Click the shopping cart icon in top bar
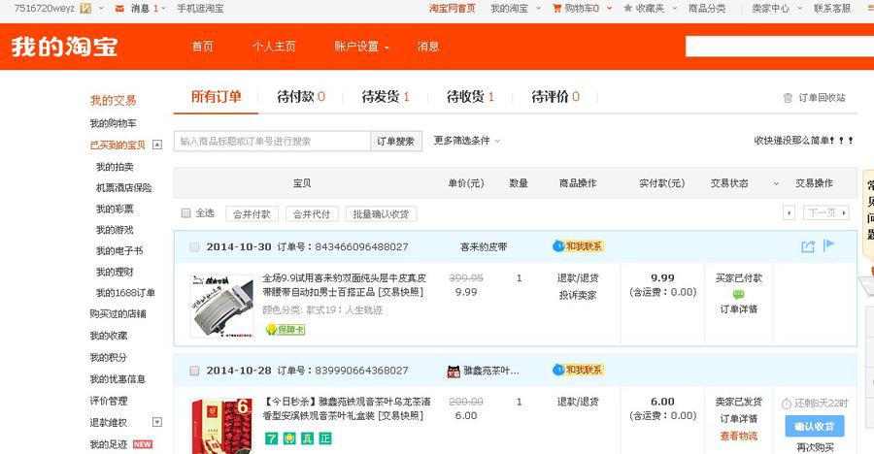 click(x=556, y=9)
